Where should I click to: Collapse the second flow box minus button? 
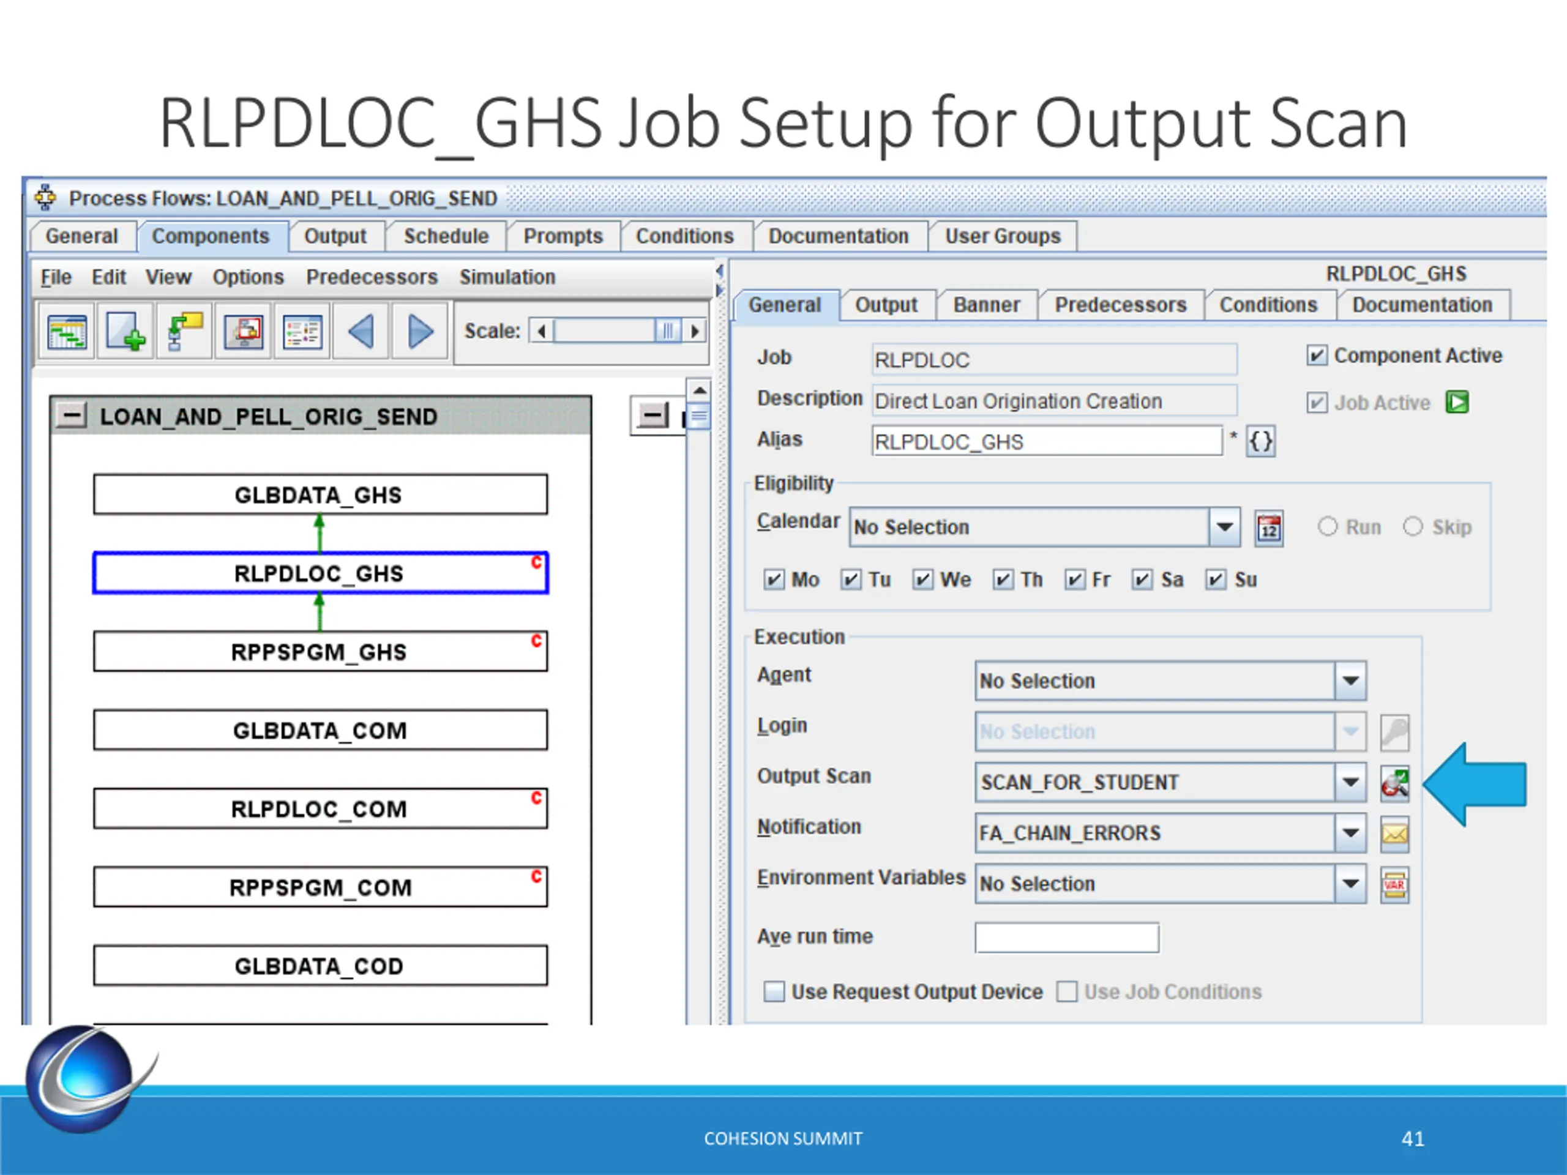tap(653, 416)
